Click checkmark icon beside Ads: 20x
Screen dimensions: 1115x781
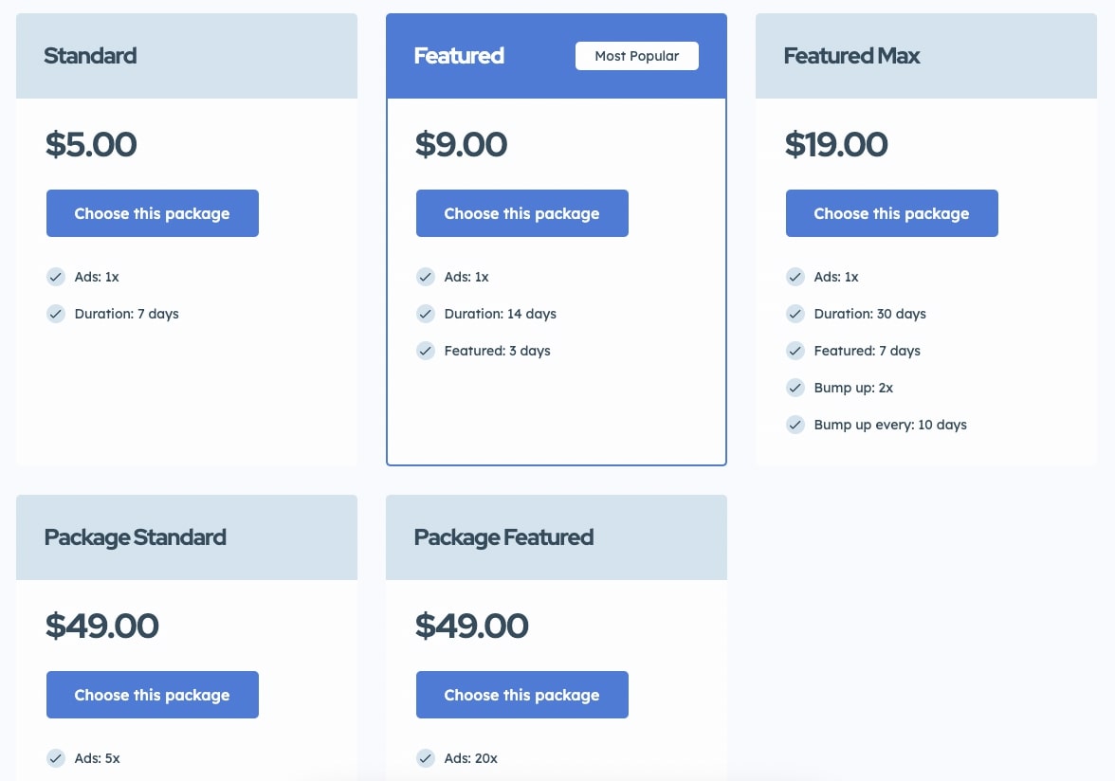tap(425, 758)
